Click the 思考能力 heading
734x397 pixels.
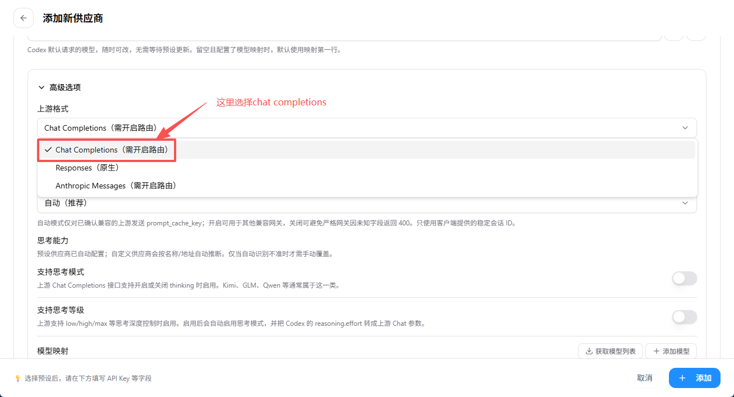[x=53, y=241]
